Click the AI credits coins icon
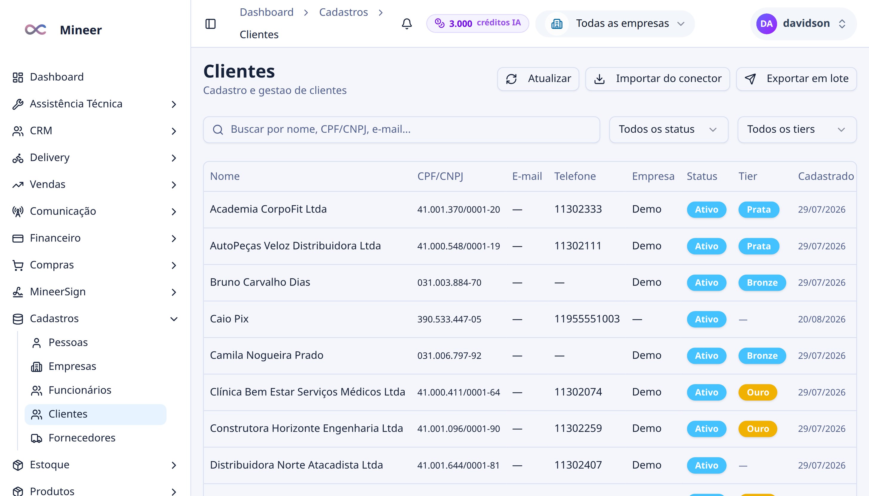The image size is (869, 496). point(440,23)
